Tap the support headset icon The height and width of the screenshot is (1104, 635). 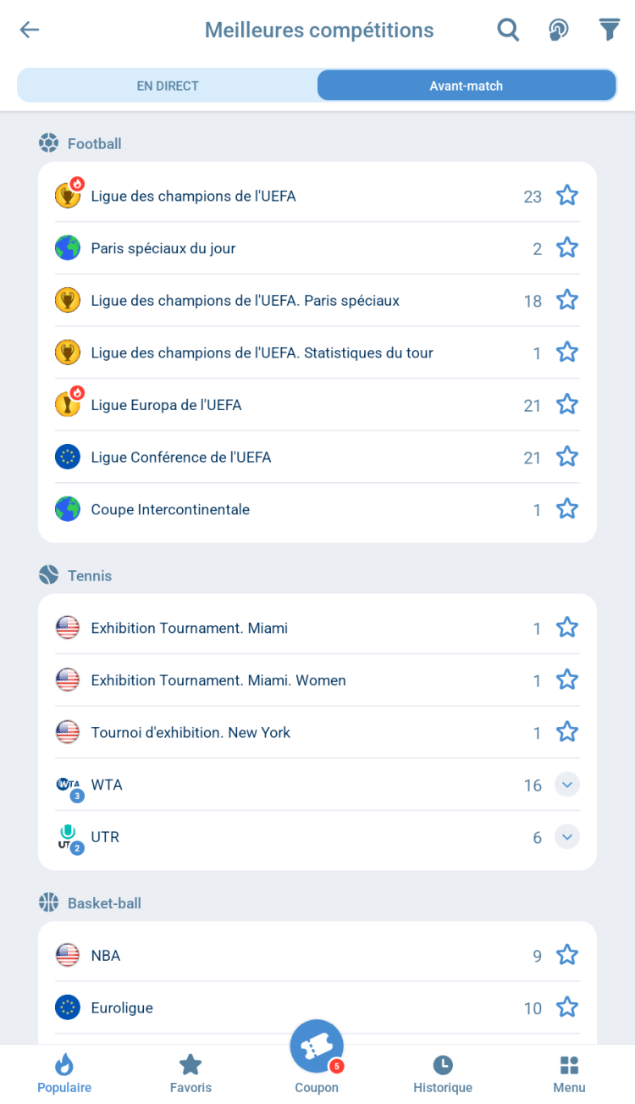558,31
